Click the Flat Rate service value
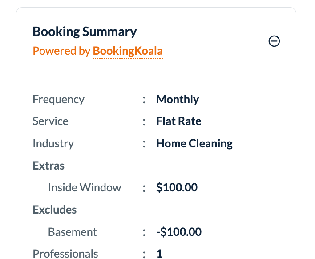The height and width of the screenshot is (259, 315). pos(178,121)
